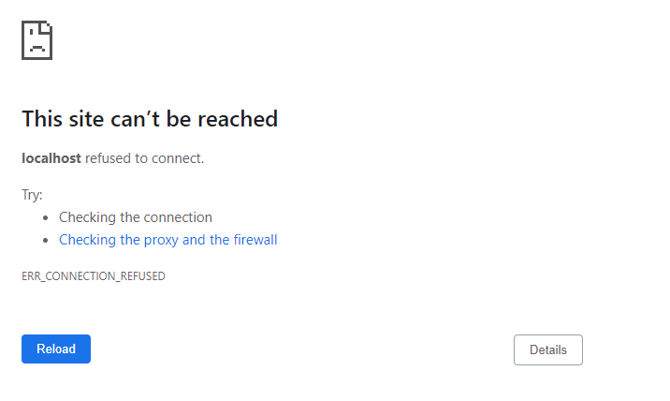Click the This site can't be reached heading
This screenshot has height=401, width=670.
[x=150, y=119]
